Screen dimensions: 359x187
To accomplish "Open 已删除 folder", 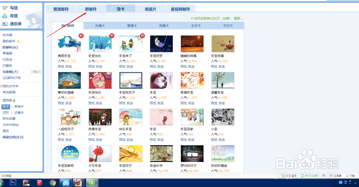I will (x=7, y=66).
